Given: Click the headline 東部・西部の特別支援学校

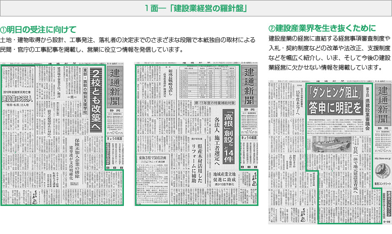Looking at the screenshot, I should tap(85, 91).
